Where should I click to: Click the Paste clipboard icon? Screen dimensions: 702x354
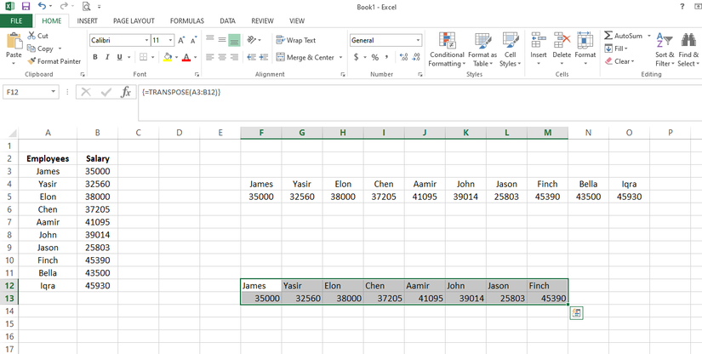click(14, 41)
